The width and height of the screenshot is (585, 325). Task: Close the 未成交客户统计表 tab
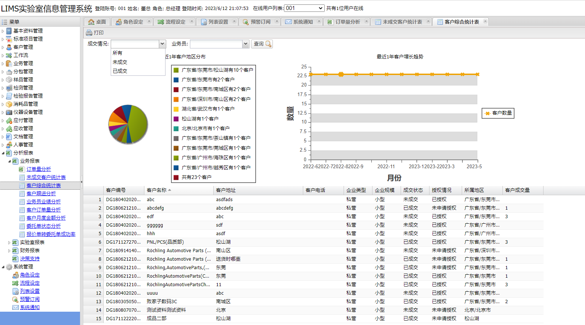coord(428,21)
